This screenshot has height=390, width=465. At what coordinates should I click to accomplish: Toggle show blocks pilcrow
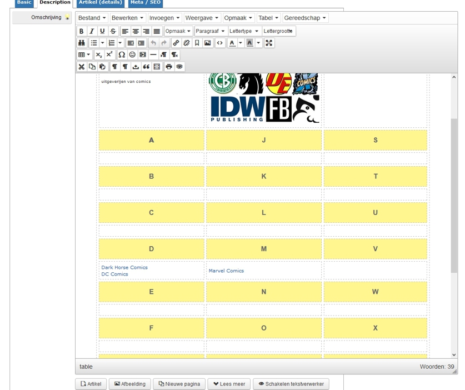point(115,67)
